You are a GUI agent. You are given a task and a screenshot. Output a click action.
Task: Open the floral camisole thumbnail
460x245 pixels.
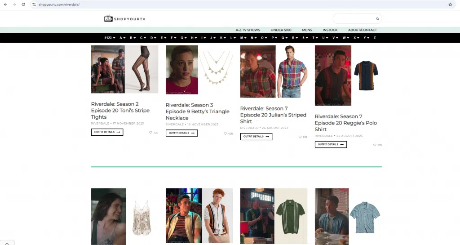tap(125, 217)
